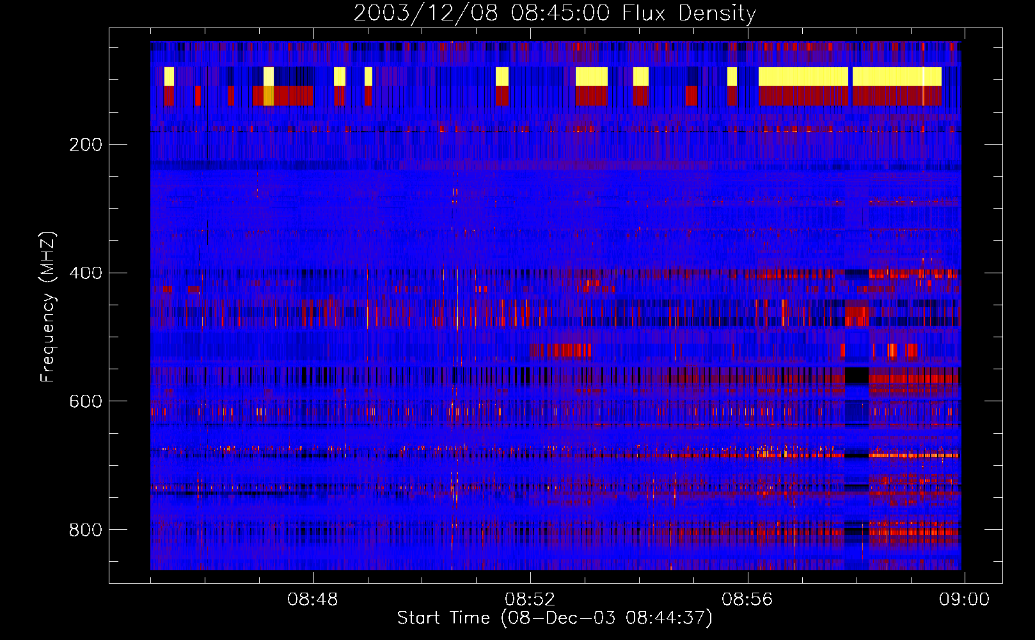1035x640 pixels.
Task: Click the 08:48 time tick label
Action: click(x=313, y=600)
